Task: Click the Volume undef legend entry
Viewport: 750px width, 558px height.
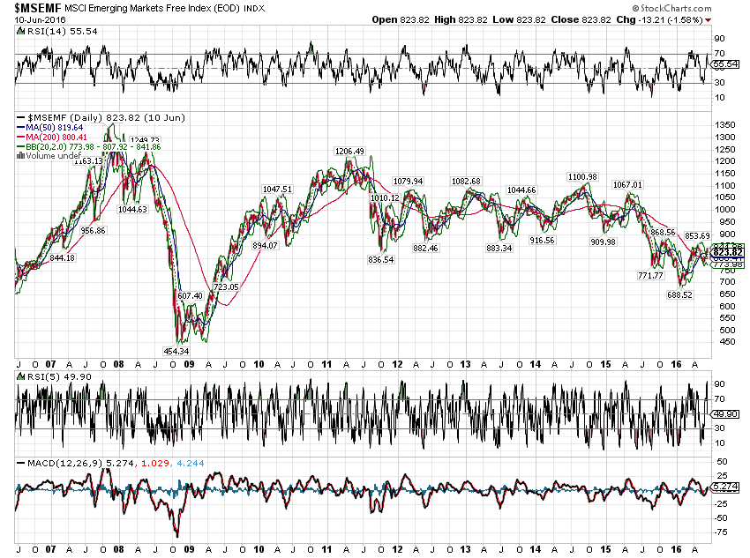Action: click(53, 156)
